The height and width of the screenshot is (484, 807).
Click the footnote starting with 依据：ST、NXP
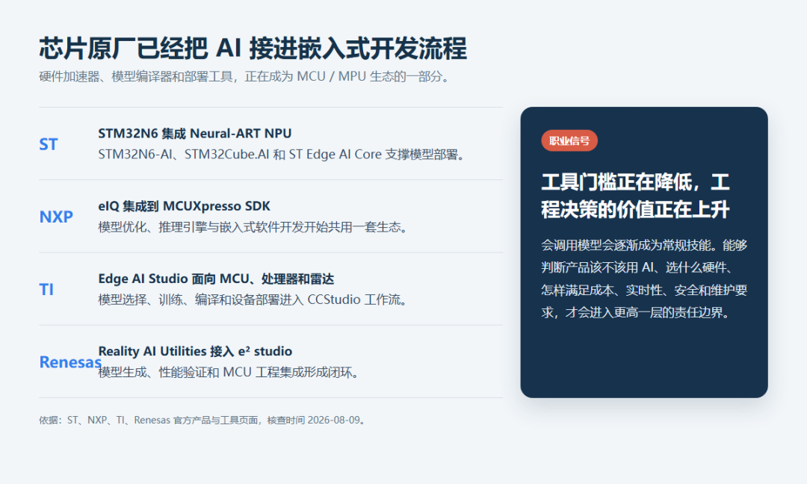click(x=202, y=421)
